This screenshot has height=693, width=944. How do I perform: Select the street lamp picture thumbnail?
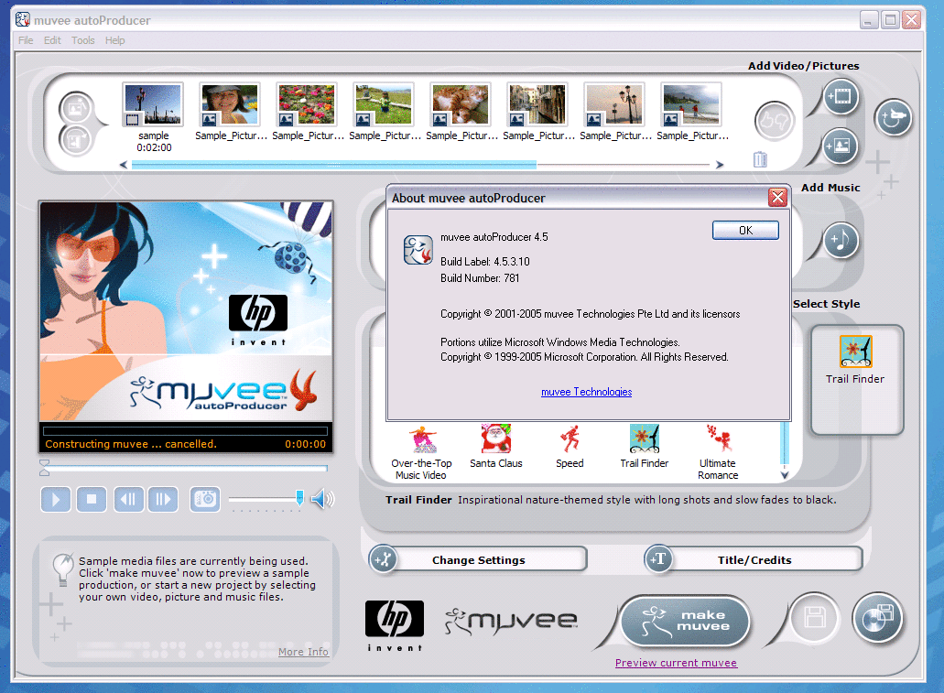(x=614, y=104)
